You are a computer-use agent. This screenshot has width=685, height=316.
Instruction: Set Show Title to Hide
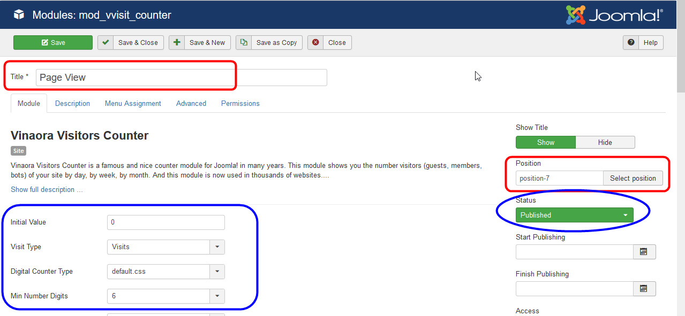605,142
